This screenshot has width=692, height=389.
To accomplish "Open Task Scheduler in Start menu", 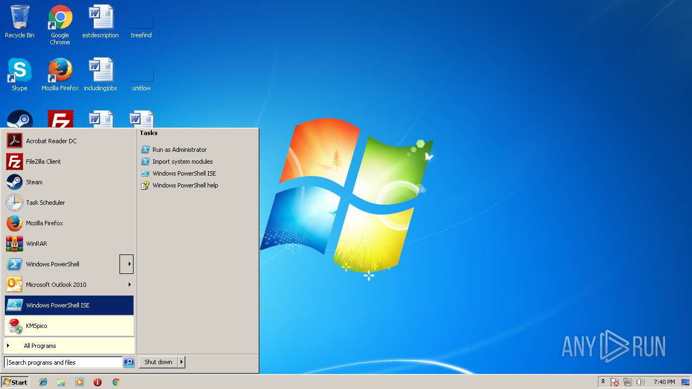I will tap(69, 203).
